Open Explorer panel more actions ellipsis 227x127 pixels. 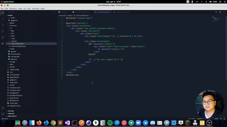54,12
